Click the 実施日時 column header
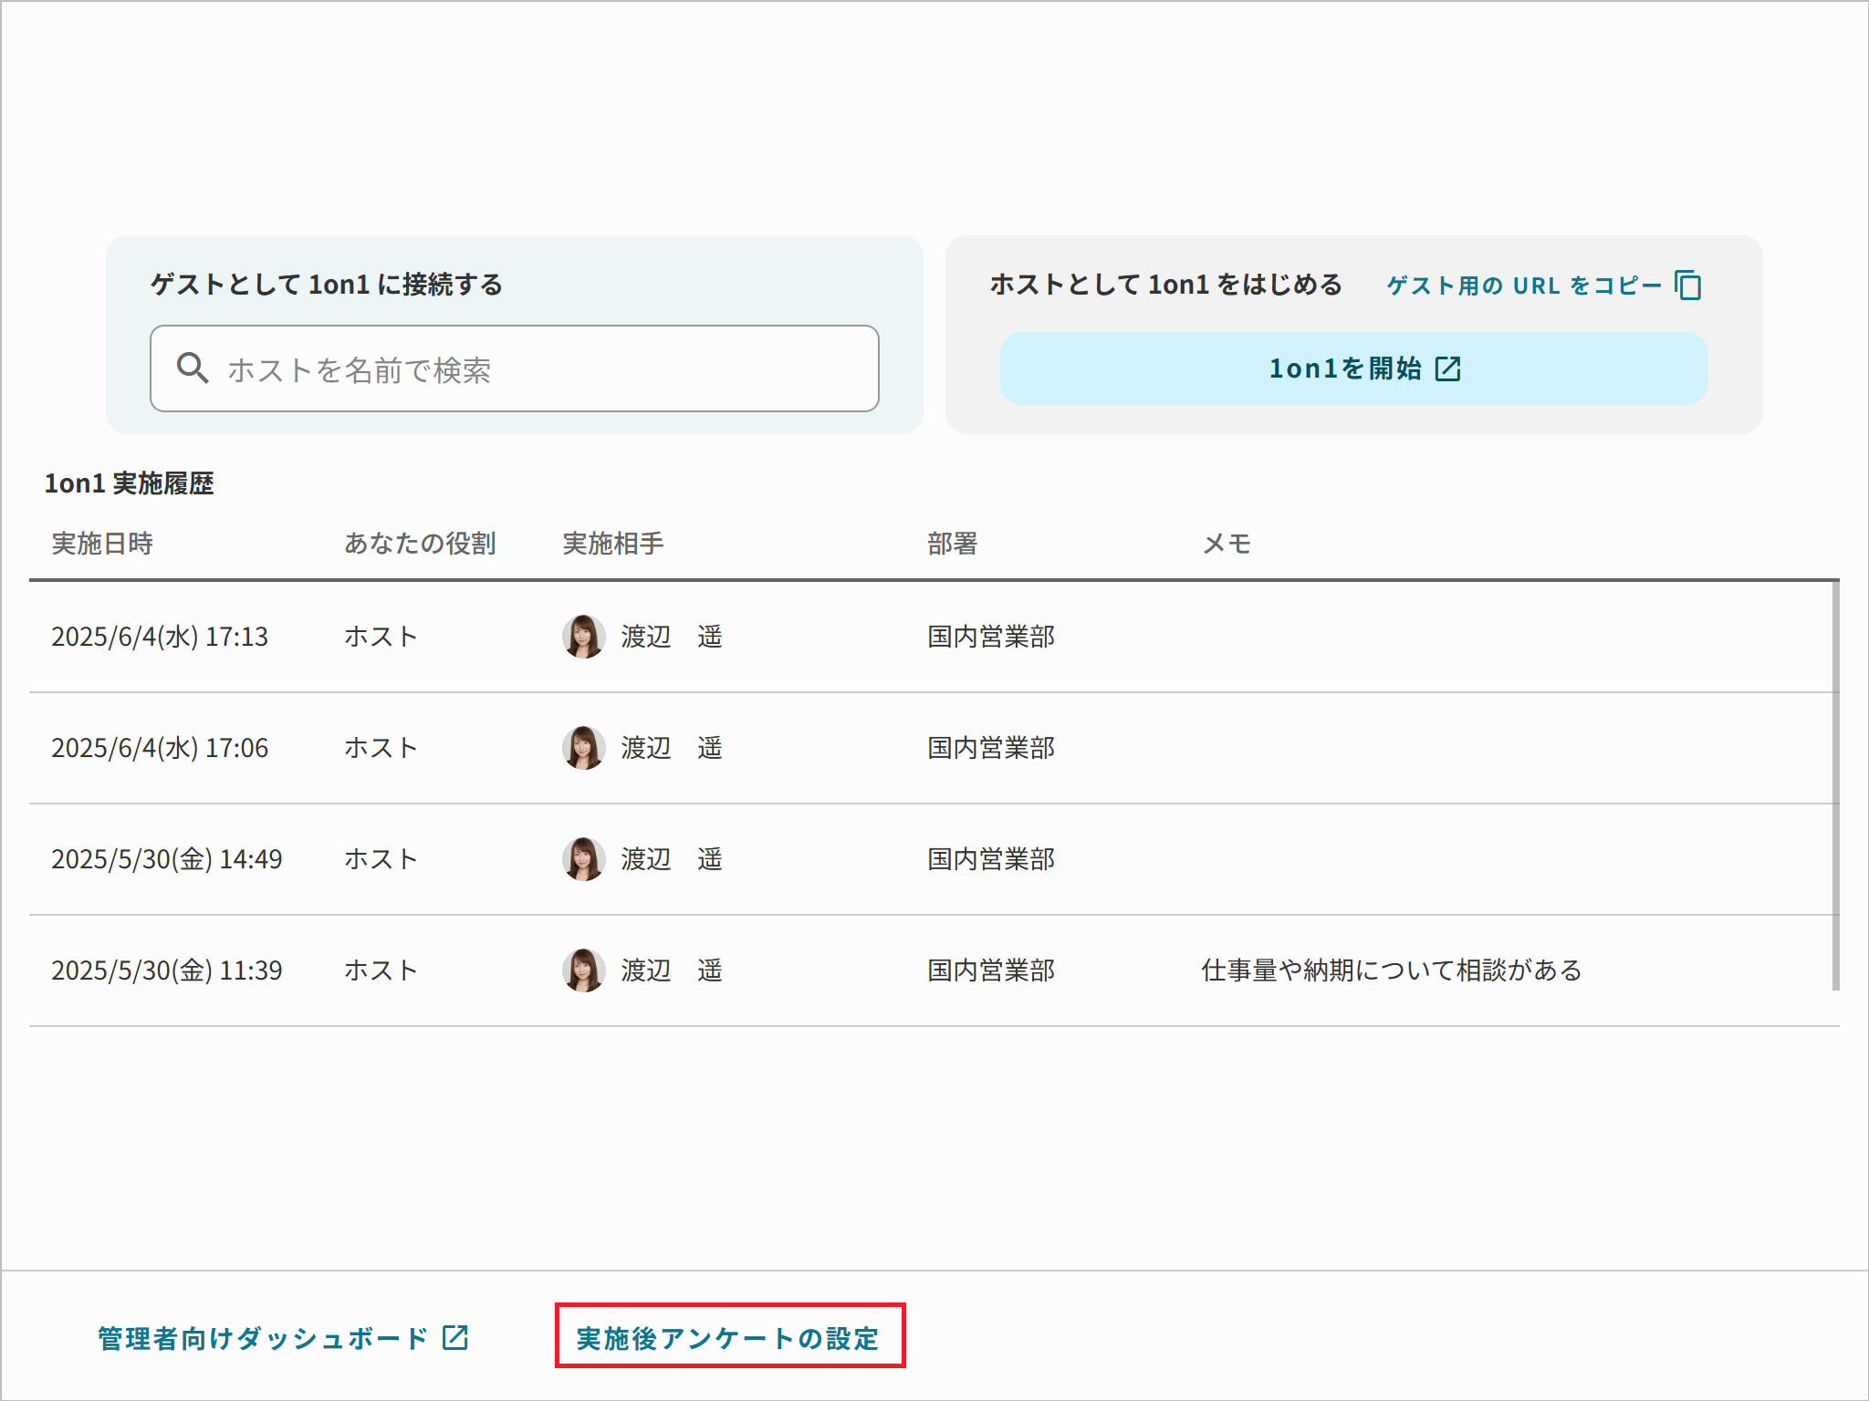This screenshot has width=1869, height=1401. pos(102,544)
